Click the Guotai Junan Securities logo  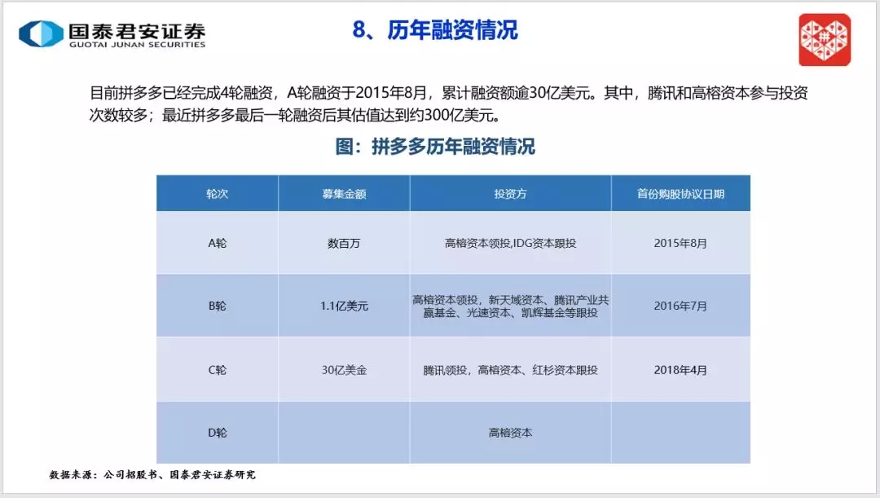[x=112, y=34]
